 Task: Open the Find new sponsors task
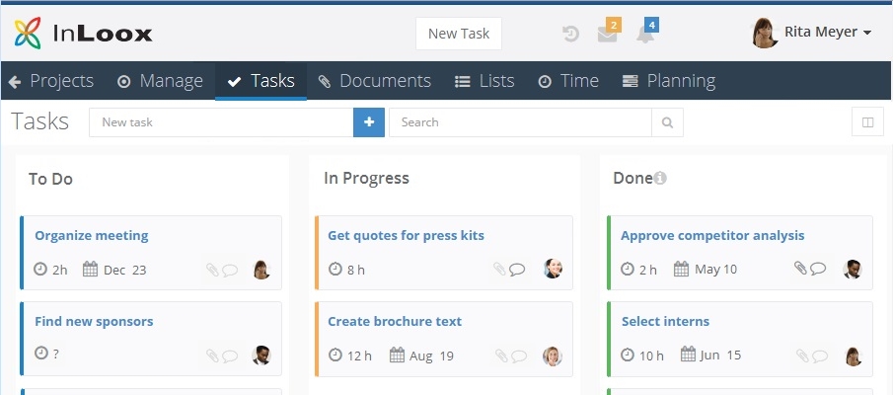[94, 321]
